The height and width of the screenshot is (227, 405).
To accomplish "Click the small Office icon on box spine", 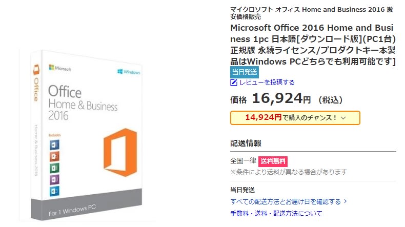I will [x=36, y=69].
